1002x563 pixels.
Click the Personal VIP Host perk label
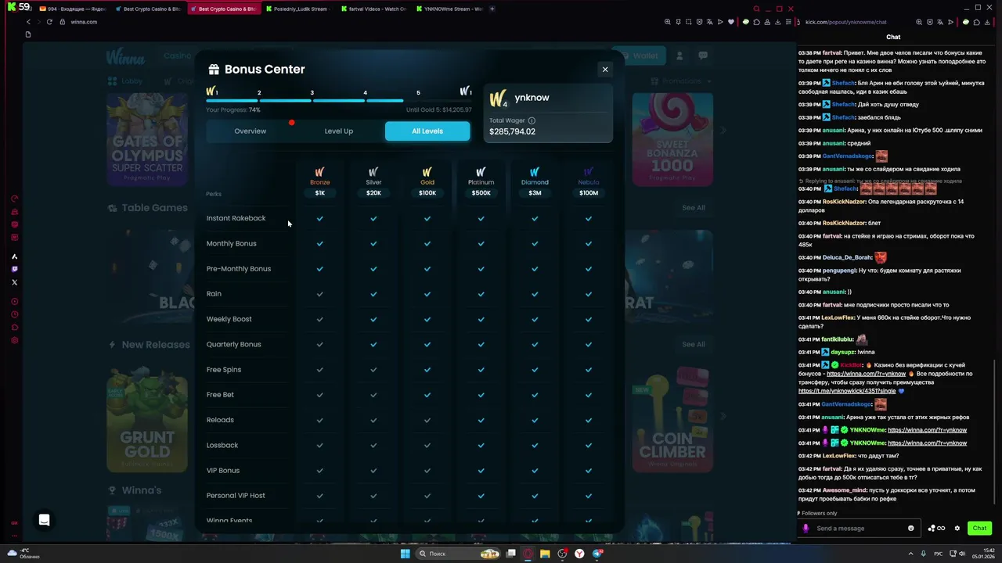[236, 496]
